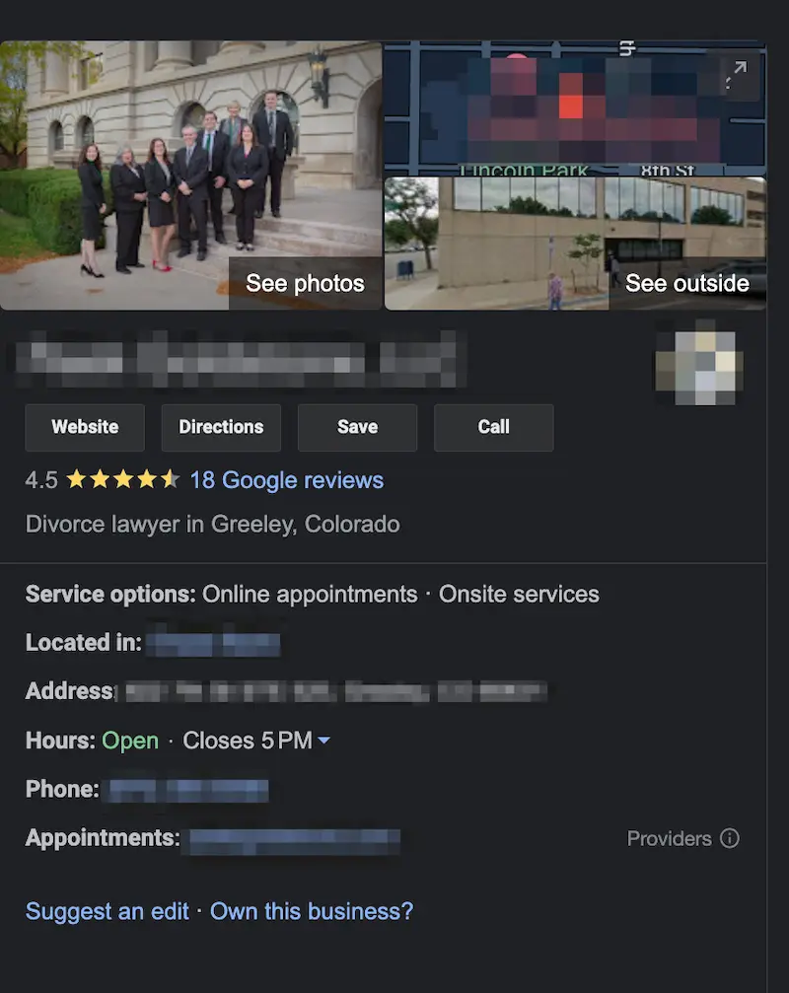Viewport: 789px width, 993px height.
Task: Click the Providers label
Action: (x=670, y=838)
